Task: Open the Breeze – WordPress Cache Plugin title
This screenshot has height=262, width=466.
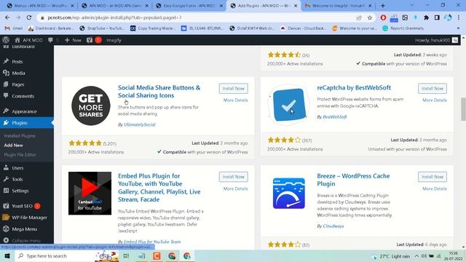Action: point(353,180)
